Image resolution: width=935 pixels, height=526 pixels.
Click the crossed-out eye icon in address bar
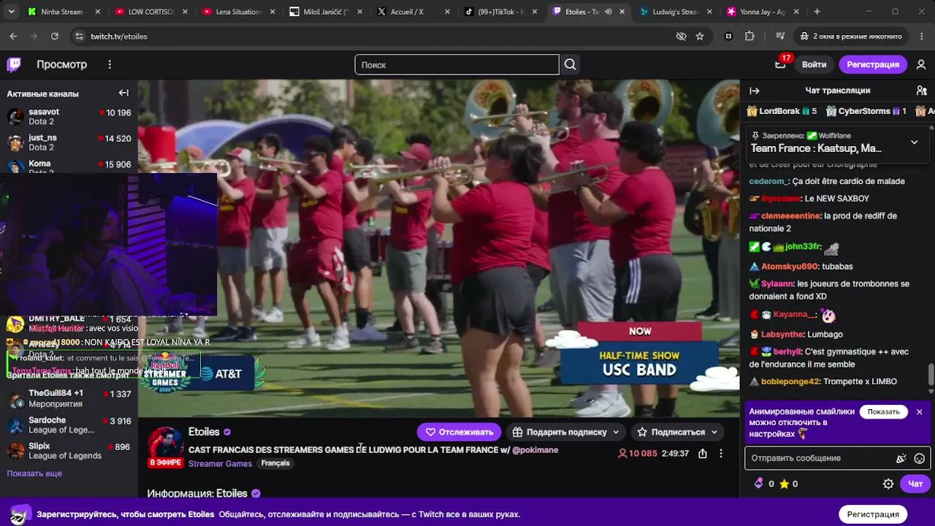pos(681,37)
